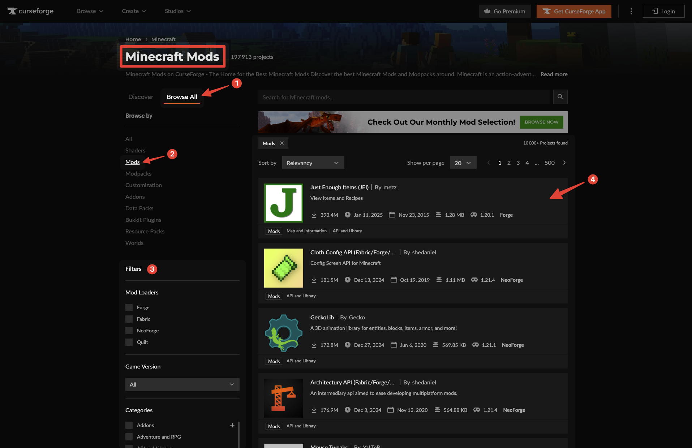Switch to the Discover tab
Screen dimensions: 692x448
pos(141,97)
